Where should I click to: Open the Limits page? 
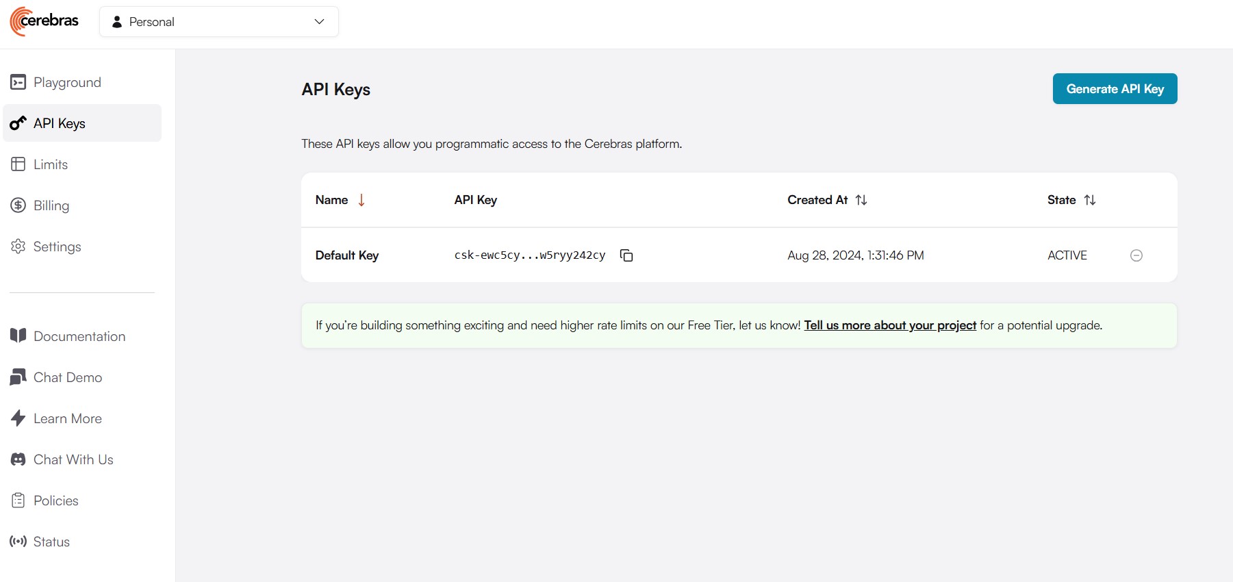51,164
